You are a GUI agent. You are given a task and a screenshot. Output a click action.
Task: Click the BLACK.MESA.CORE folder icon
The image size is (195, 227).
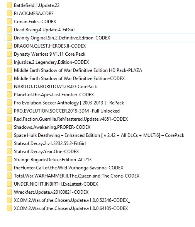click(x=9, y=14)
